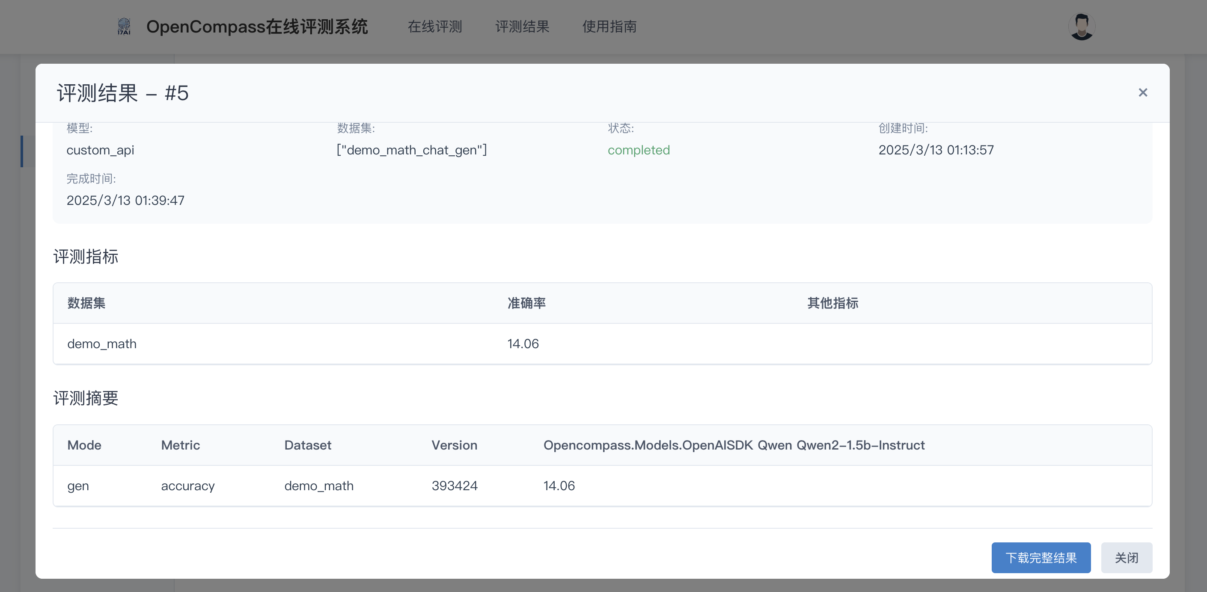Click the 数据集 column header

(x=86, y=303)
